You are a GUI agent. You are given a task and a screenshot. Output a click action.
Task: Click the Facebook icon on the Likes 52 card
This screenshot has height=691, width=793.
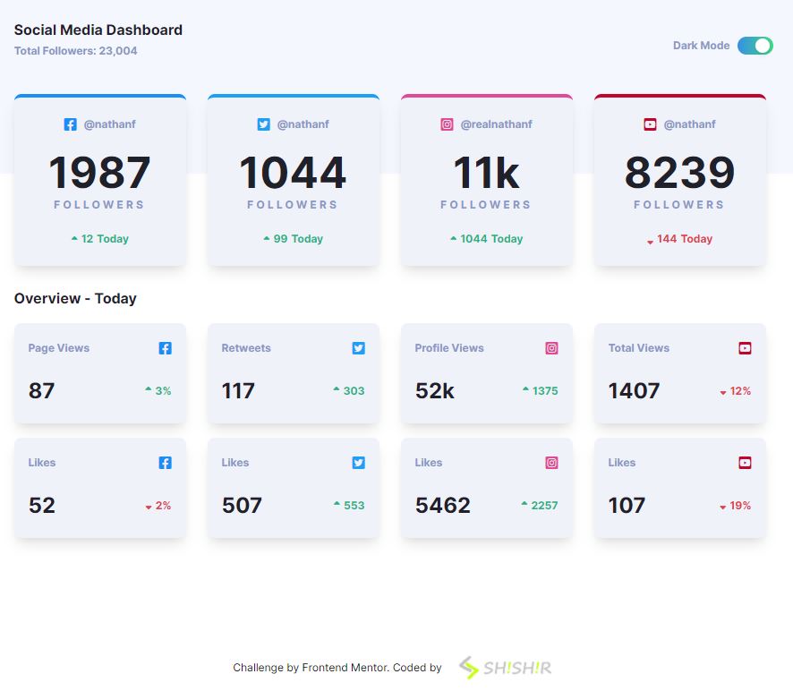pyautogui.click(x=165, y=463)
